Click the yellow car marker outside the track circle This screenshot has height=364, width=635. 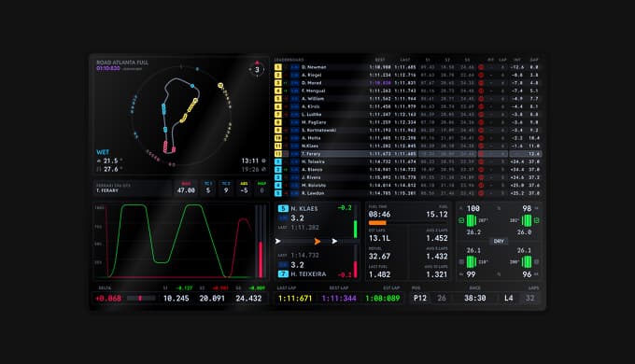[220, 86]
